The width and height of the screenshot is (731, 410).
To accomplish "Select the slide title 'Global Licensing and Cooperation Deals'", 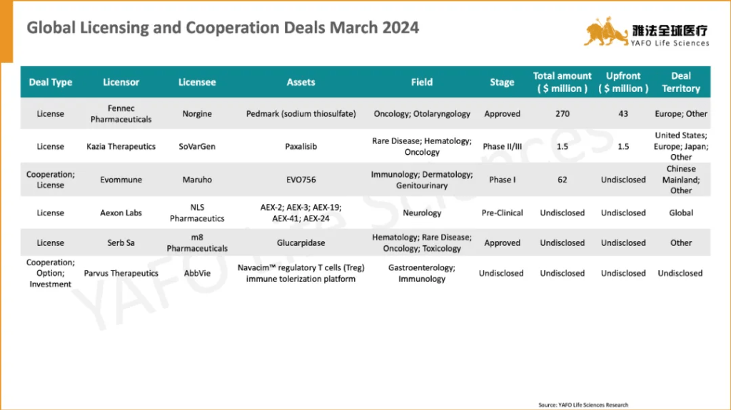I will (223, 29).
